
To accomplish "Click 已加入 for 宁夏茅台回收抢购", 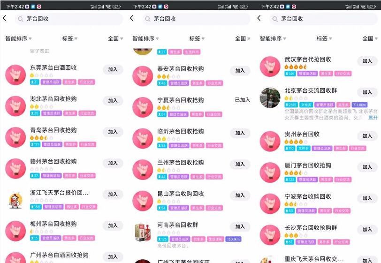I will tap(242, 100).
